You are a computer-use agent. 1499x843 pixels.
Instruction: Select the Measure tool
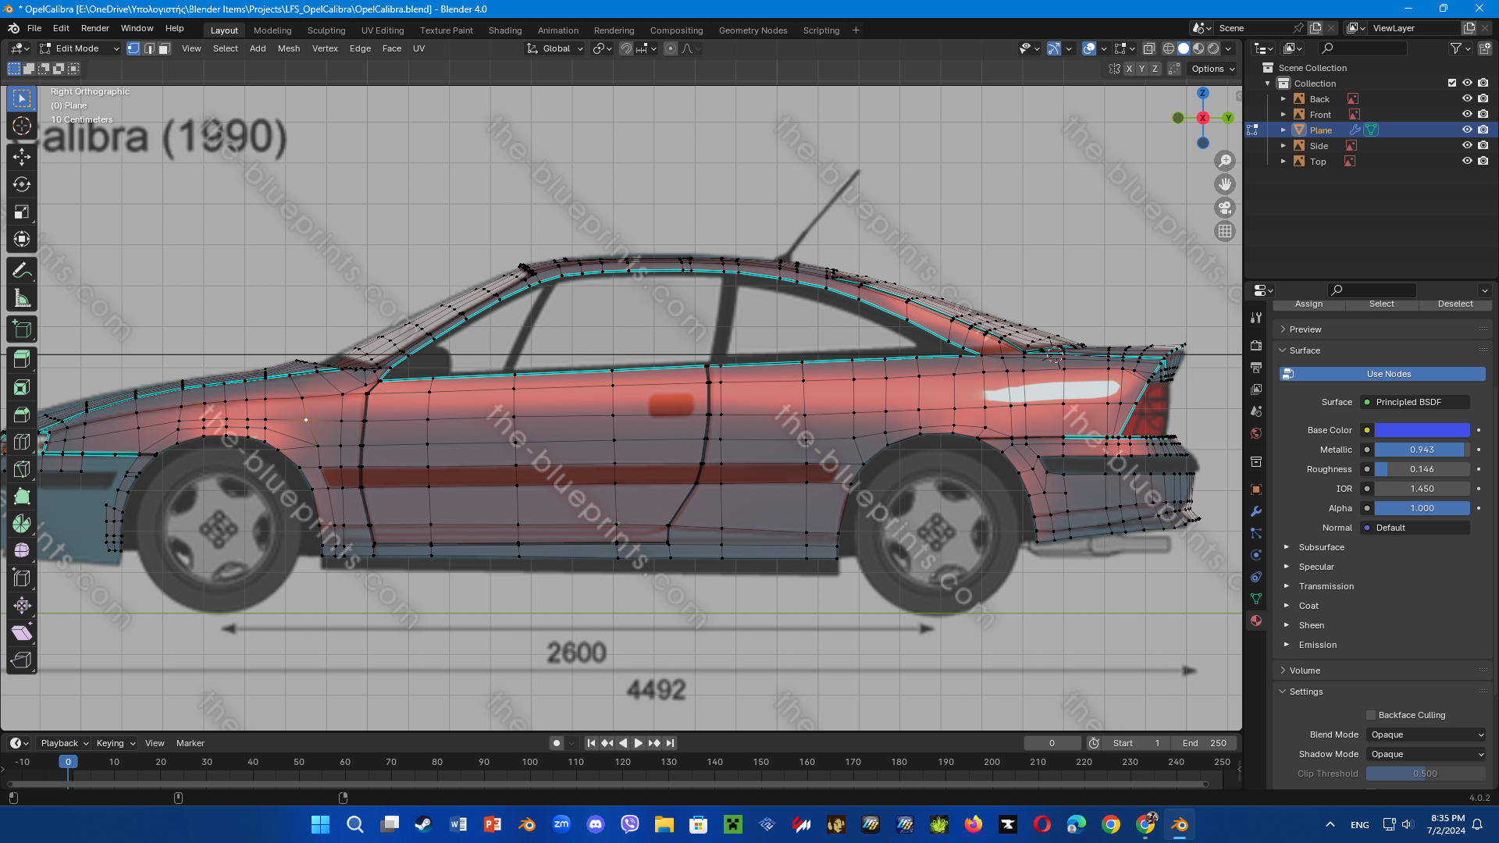click(22, 298)
